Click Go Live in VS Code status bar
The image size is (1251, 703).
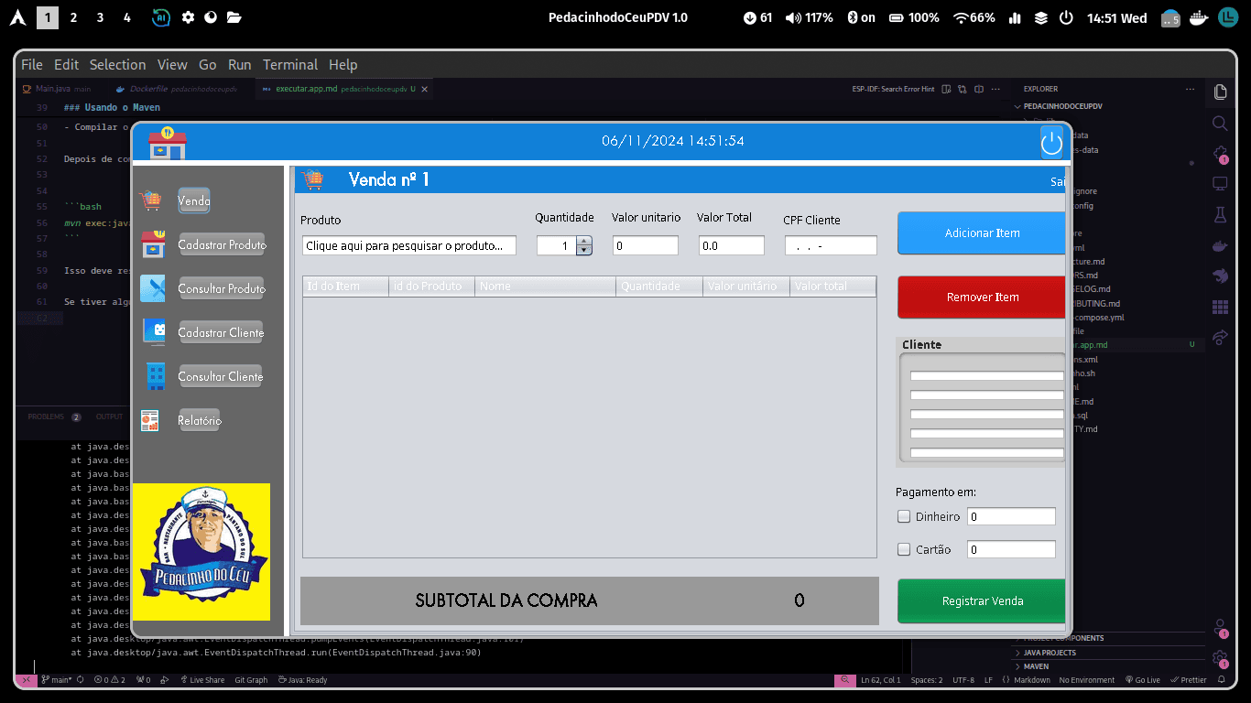coord(1142,680)
